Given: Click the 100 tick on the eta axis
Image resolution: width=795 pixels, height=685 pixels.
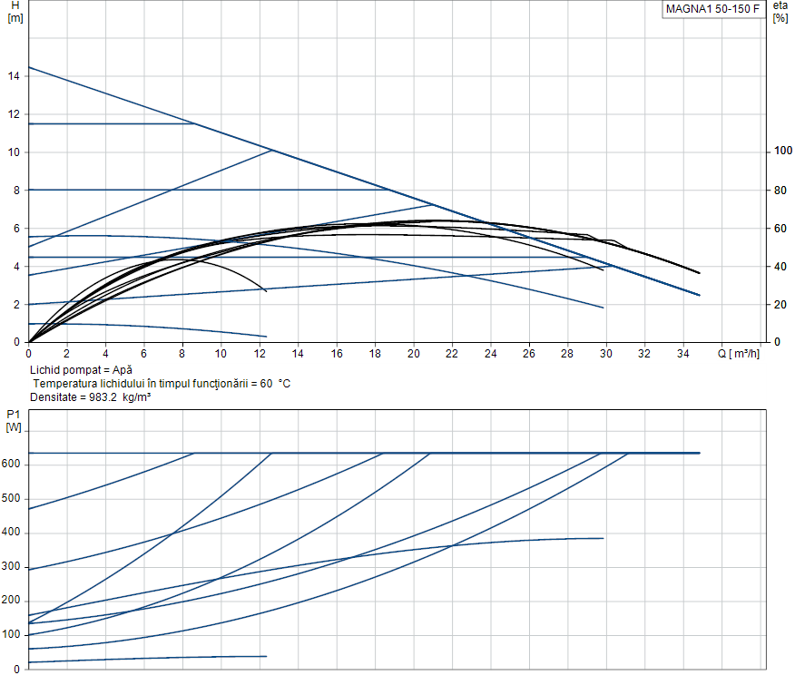Looking at the screenshot, I should (782, 152).
